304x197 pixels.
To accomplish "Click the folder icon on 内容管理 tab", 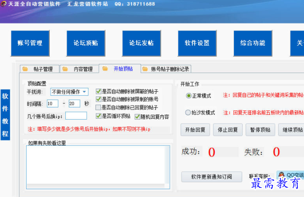I will (x=65, y=69).
